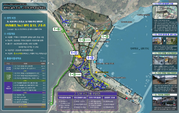Click the 1-④ label on green route
The height and width of the screenshot is (113, 179).
coord(57,29)
